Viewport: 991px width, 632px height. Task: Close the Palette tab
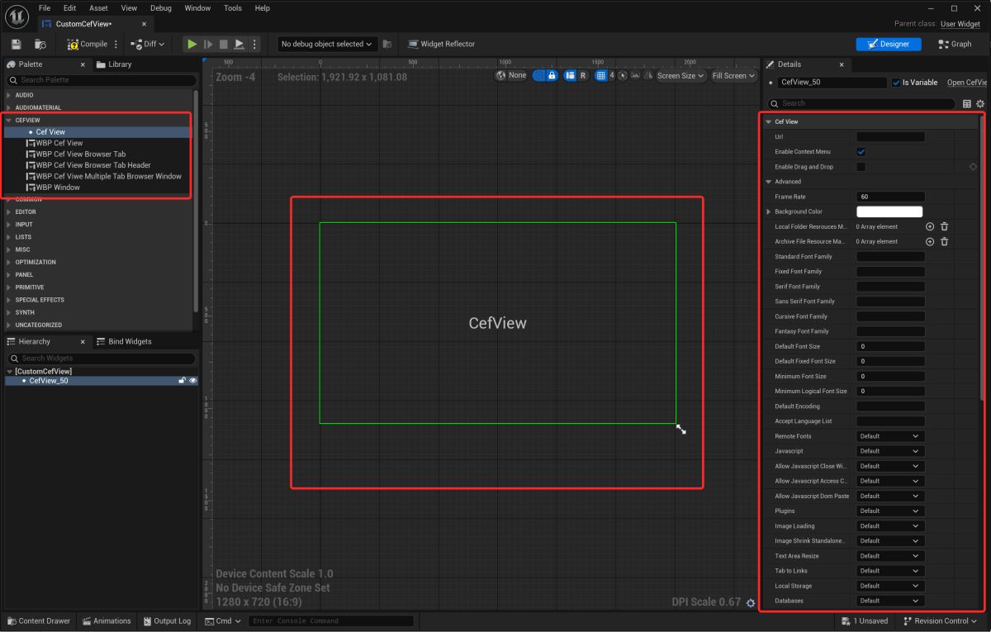coord(83,64)
